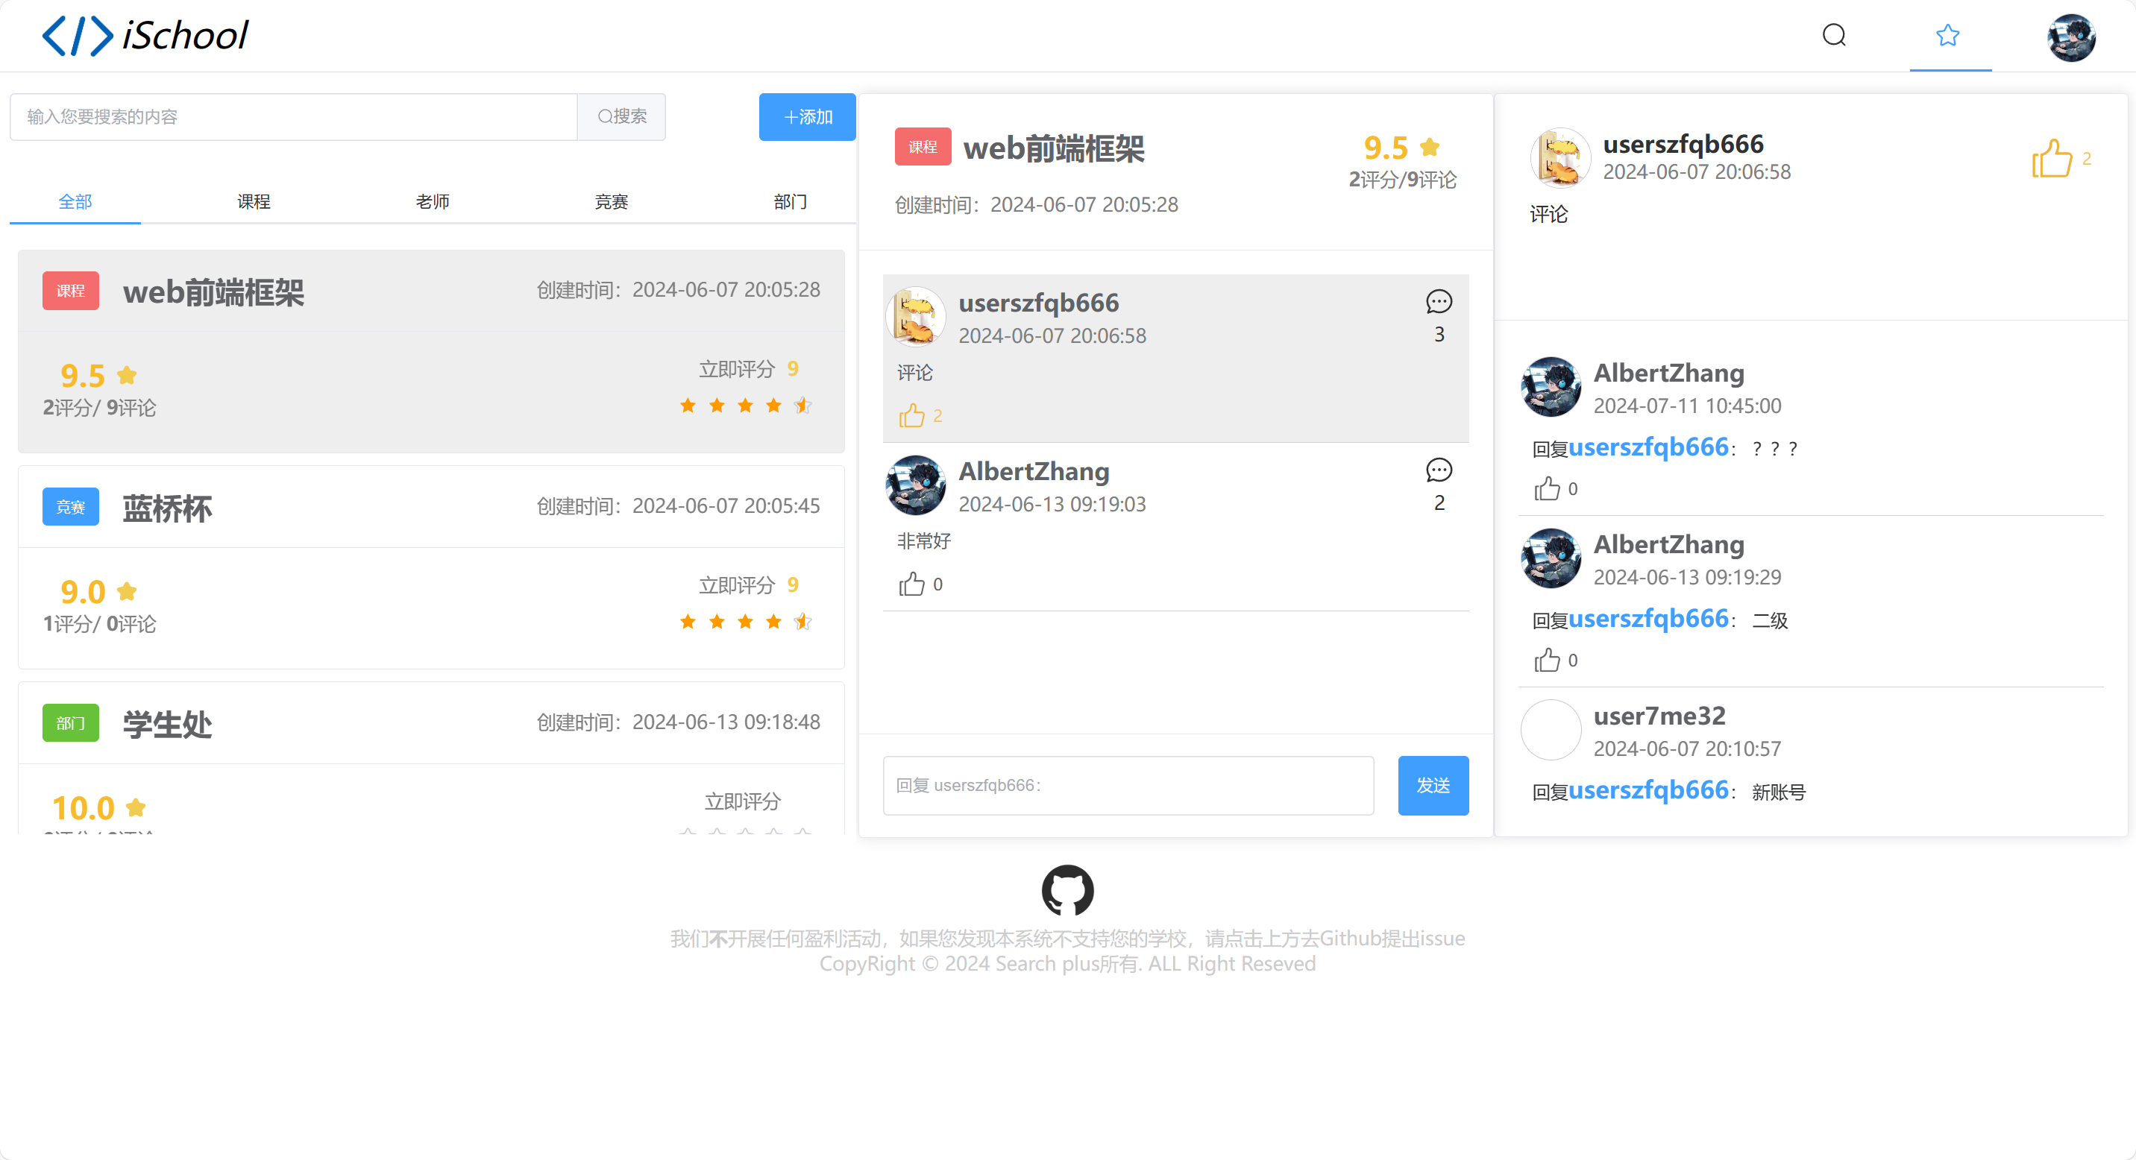This screenshot has width=2136, height=1160.
Task: Switch to the 课程 tab
Action: pyautogui.click(x=254, y=201)
